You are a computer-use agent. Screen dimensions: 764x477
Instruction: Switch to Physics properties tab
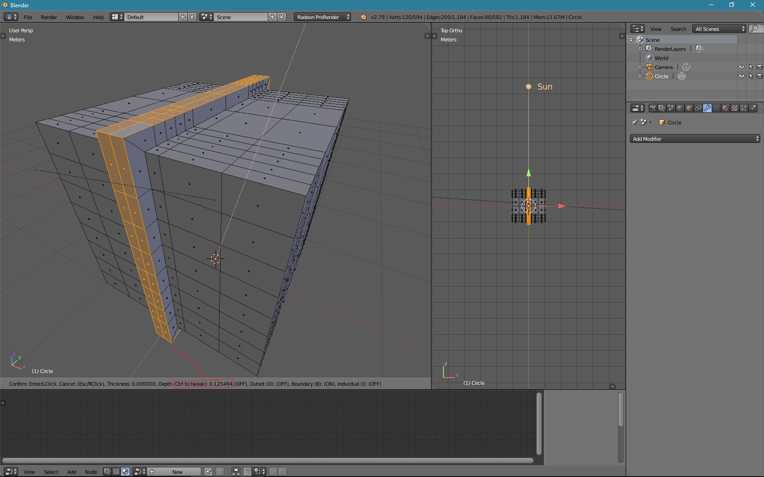[x=753, y=108]
